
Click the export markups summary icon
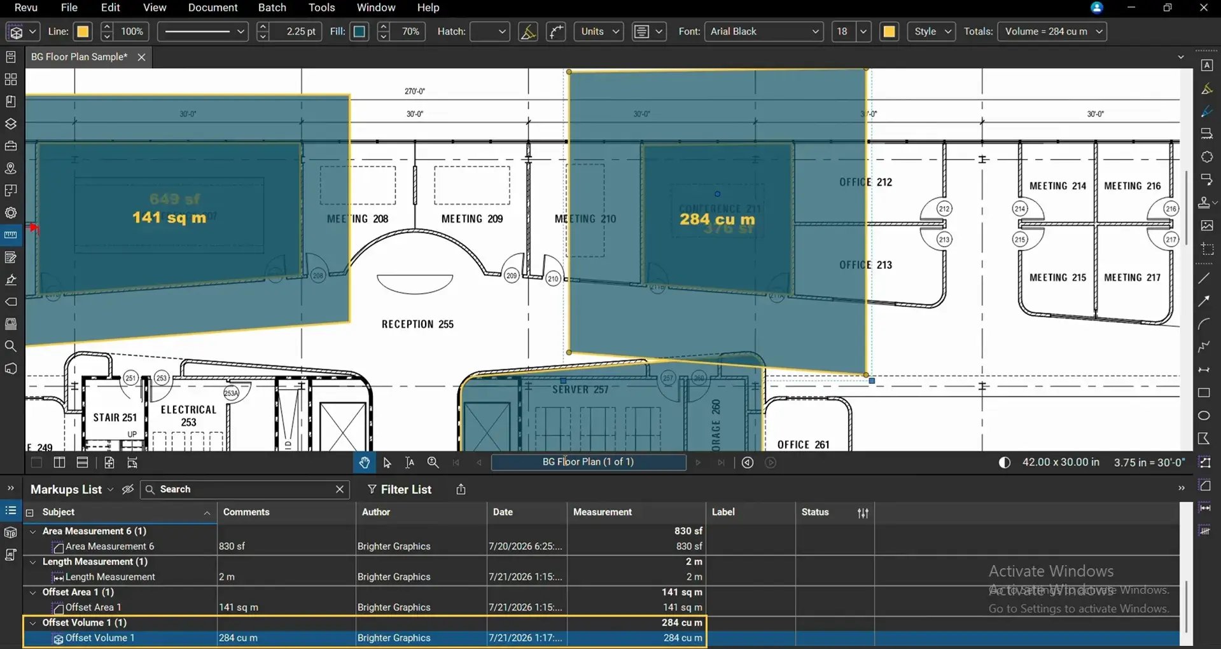point(461,489)
